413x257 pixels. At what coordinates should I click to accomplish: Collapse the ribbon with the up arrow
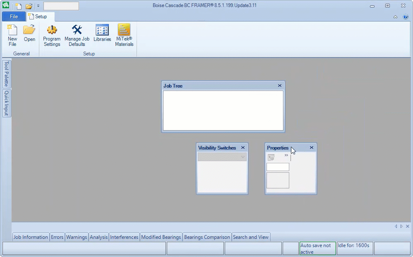click(395, 17)
